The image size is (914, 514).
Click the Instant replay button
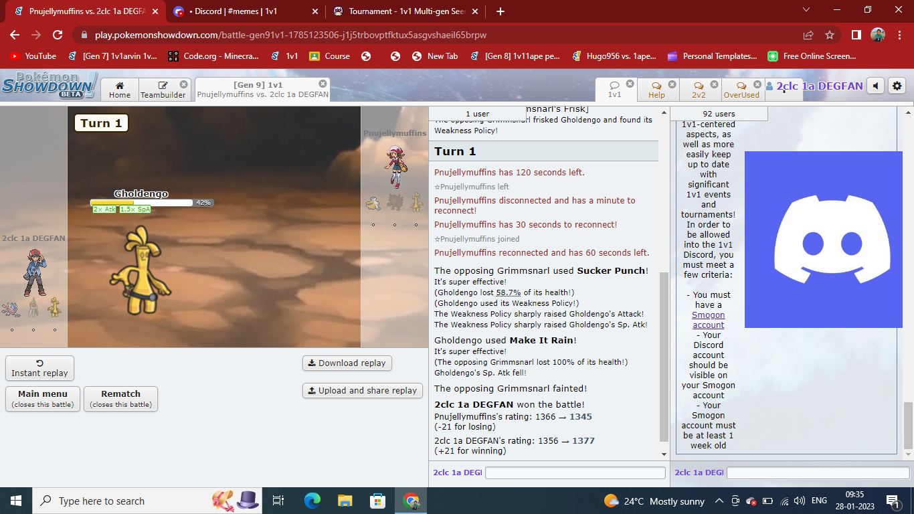(x=39, y=368)
